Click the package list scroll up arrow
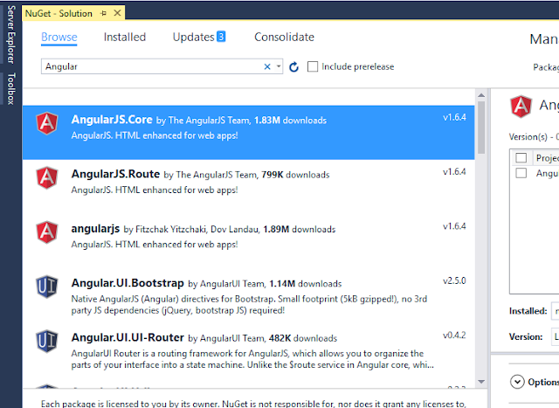This screenshot has height=408, width=559. (x=481, y=95)
